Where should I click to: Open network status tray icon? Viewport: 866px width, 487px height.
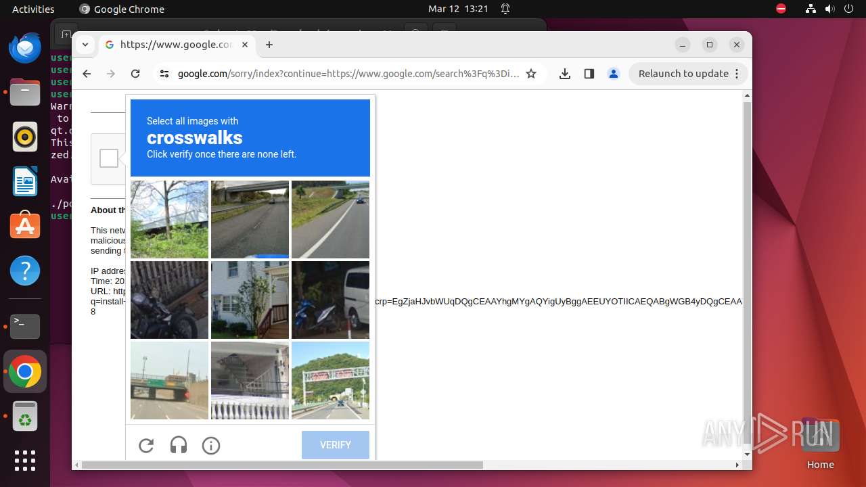(811, 9)
